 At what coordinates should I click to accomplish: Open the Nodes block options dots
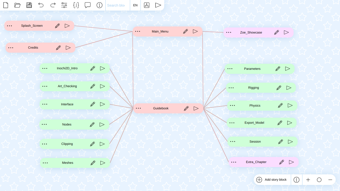[x=44, y=124]
